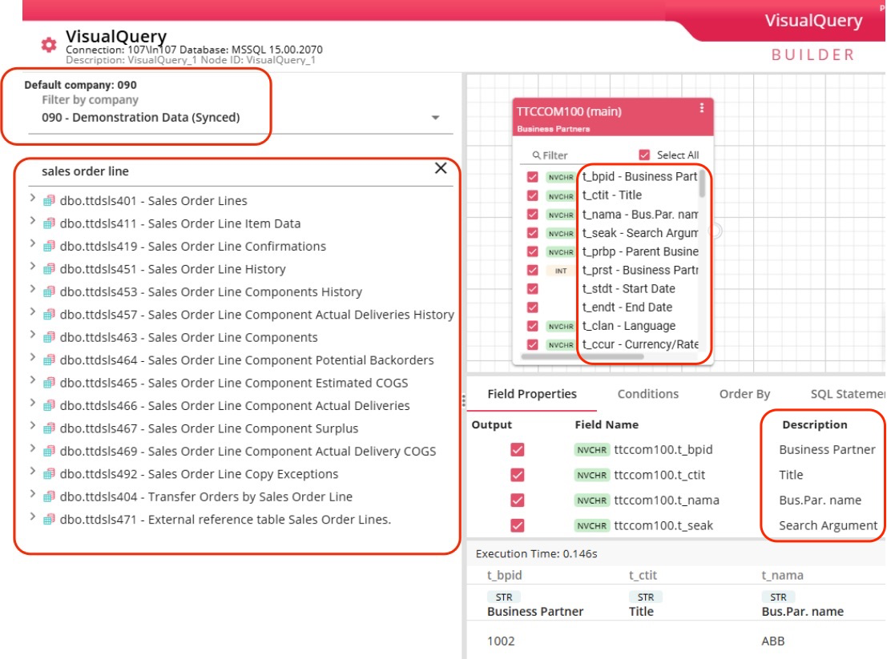Screen dimensions: 887x659
Task: Click the table icon for dbo.ttdsls465
Action: 49,383
